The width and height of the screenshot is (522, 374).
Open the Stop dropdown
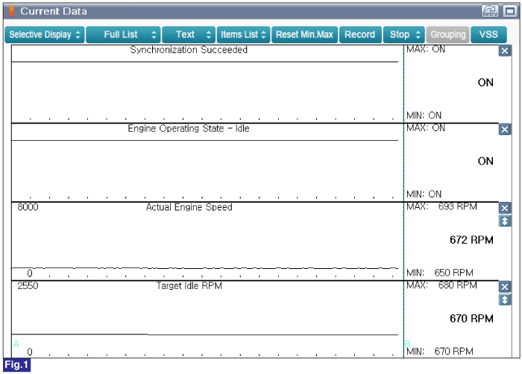404,34
